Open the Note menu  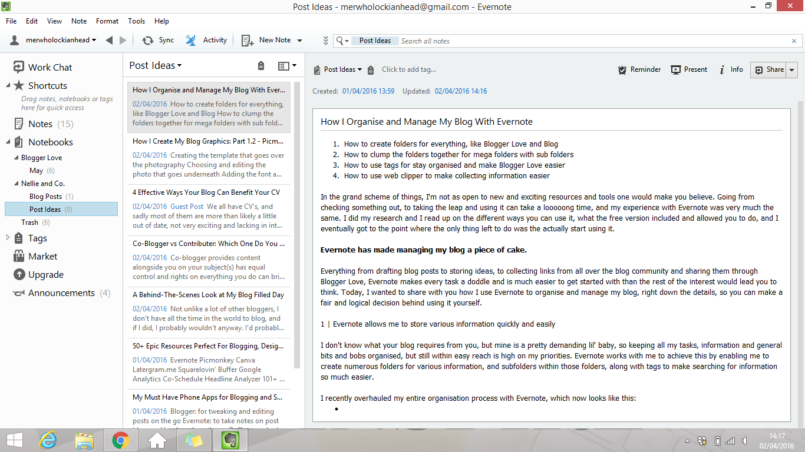click(x=79, y=21)
